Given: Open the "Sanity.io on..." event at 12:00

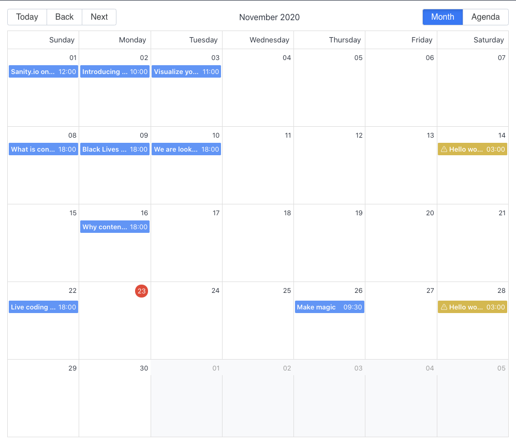Looking at the screenshot, I should tap(43, 71).
